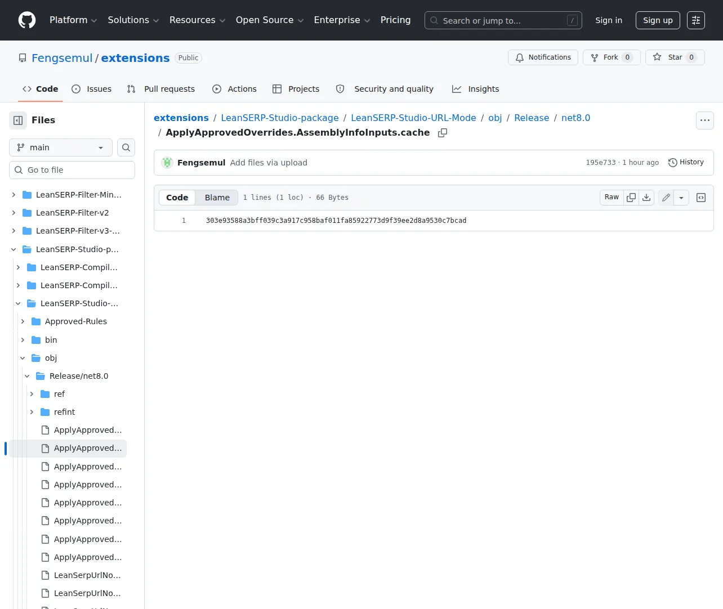
Task: Open Security and quality tab
Action: pyautogui.click(x=385, y=89)
